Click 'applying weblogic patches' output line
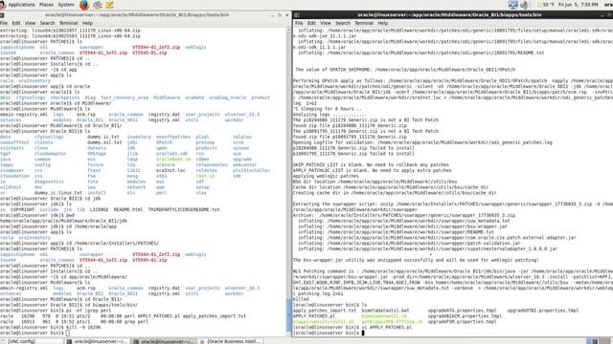The height and width of the screenshot is (344, 613). point(326,176)
